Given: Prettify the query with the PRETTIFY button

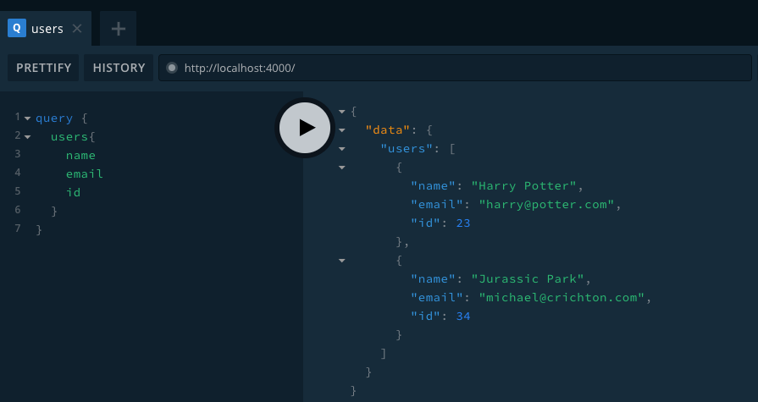Looking at the screenshot, I should click(44, 68).
